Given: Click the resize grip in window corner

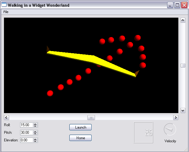Looking at the screenshot, I should tap(186, 150).
